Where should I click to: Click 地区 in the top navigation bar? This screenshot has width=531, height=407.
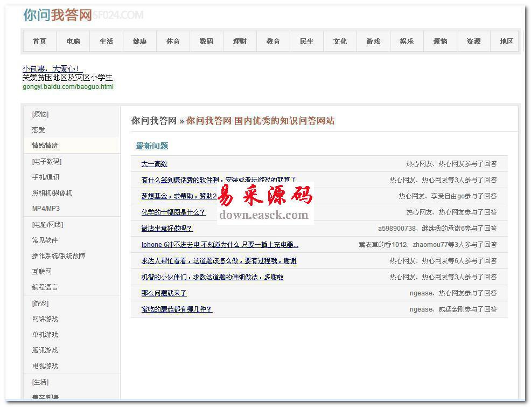tap(506, 42)
